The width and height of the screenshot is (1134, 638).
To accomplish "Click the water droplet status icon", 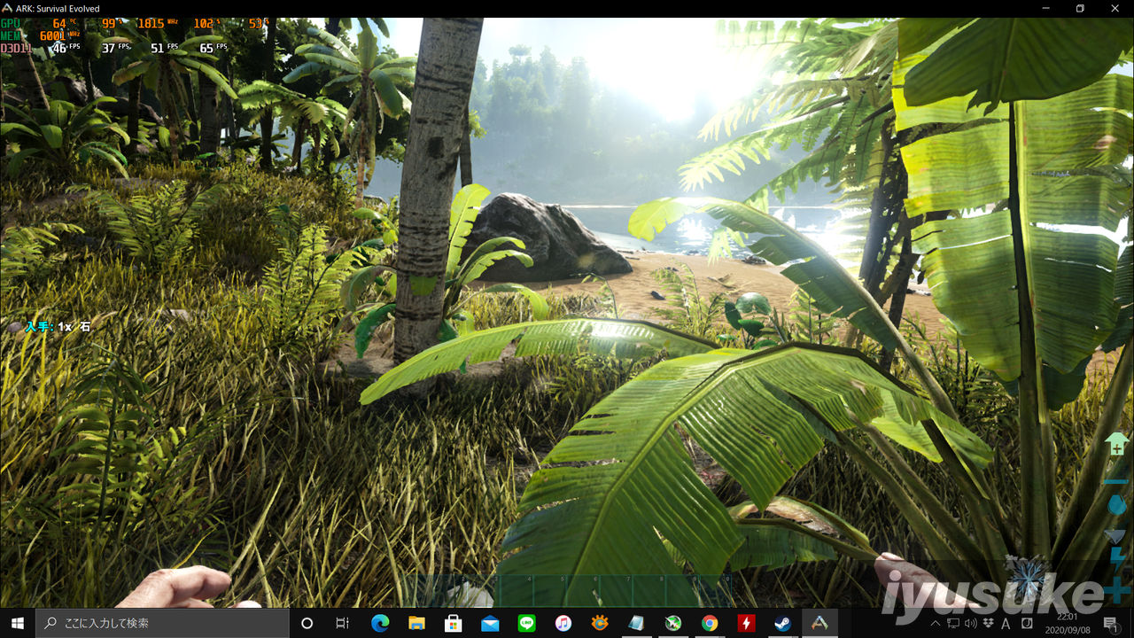I will point(1117,505).
